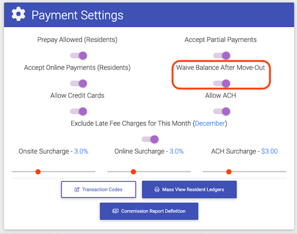Toggle Accept Partial Payments switch

222,56
